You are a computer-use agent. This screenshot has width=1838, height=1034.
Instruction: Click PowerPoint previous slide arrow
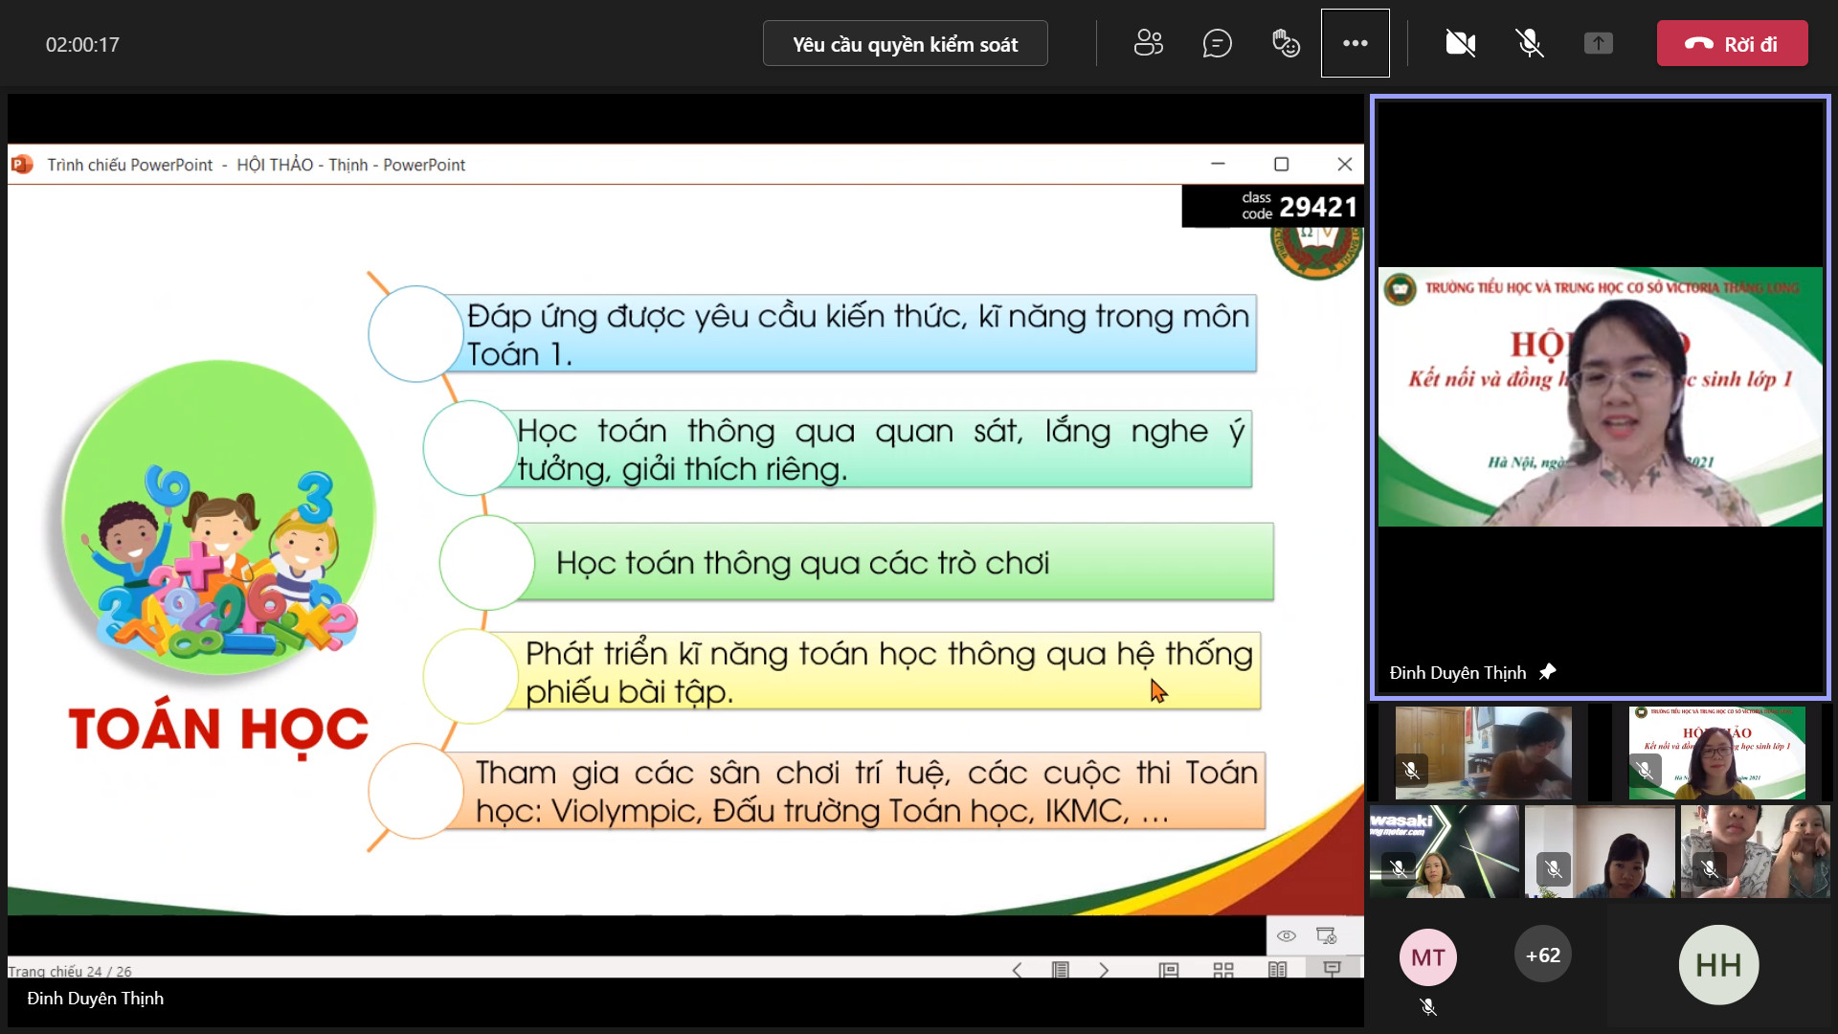[x=1017, y=970]
